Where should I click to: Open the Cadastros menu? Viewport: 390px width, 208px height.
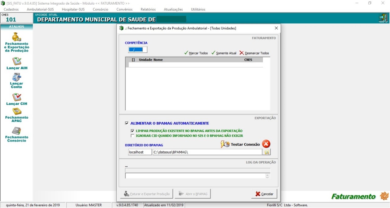(x=11, y=9)
